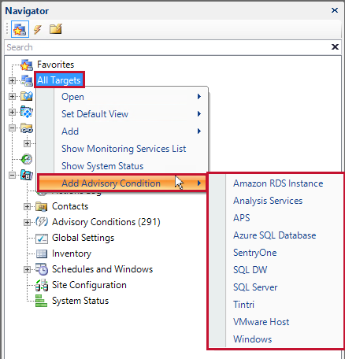This screenshot has height=359, width=345.
Task: Select Contacts in the tree
Action: pyautogui.click(x=70, y=206)
